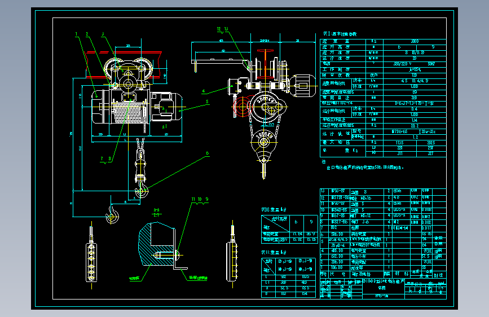
Task: Click the basic parameters table title
Action: 340,34
